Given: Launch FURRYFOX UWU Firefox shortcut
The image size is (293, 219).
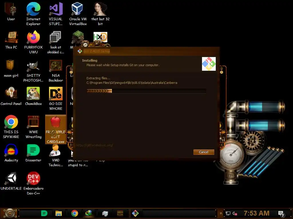Looking at the screenshot, I should click(33, 42).
